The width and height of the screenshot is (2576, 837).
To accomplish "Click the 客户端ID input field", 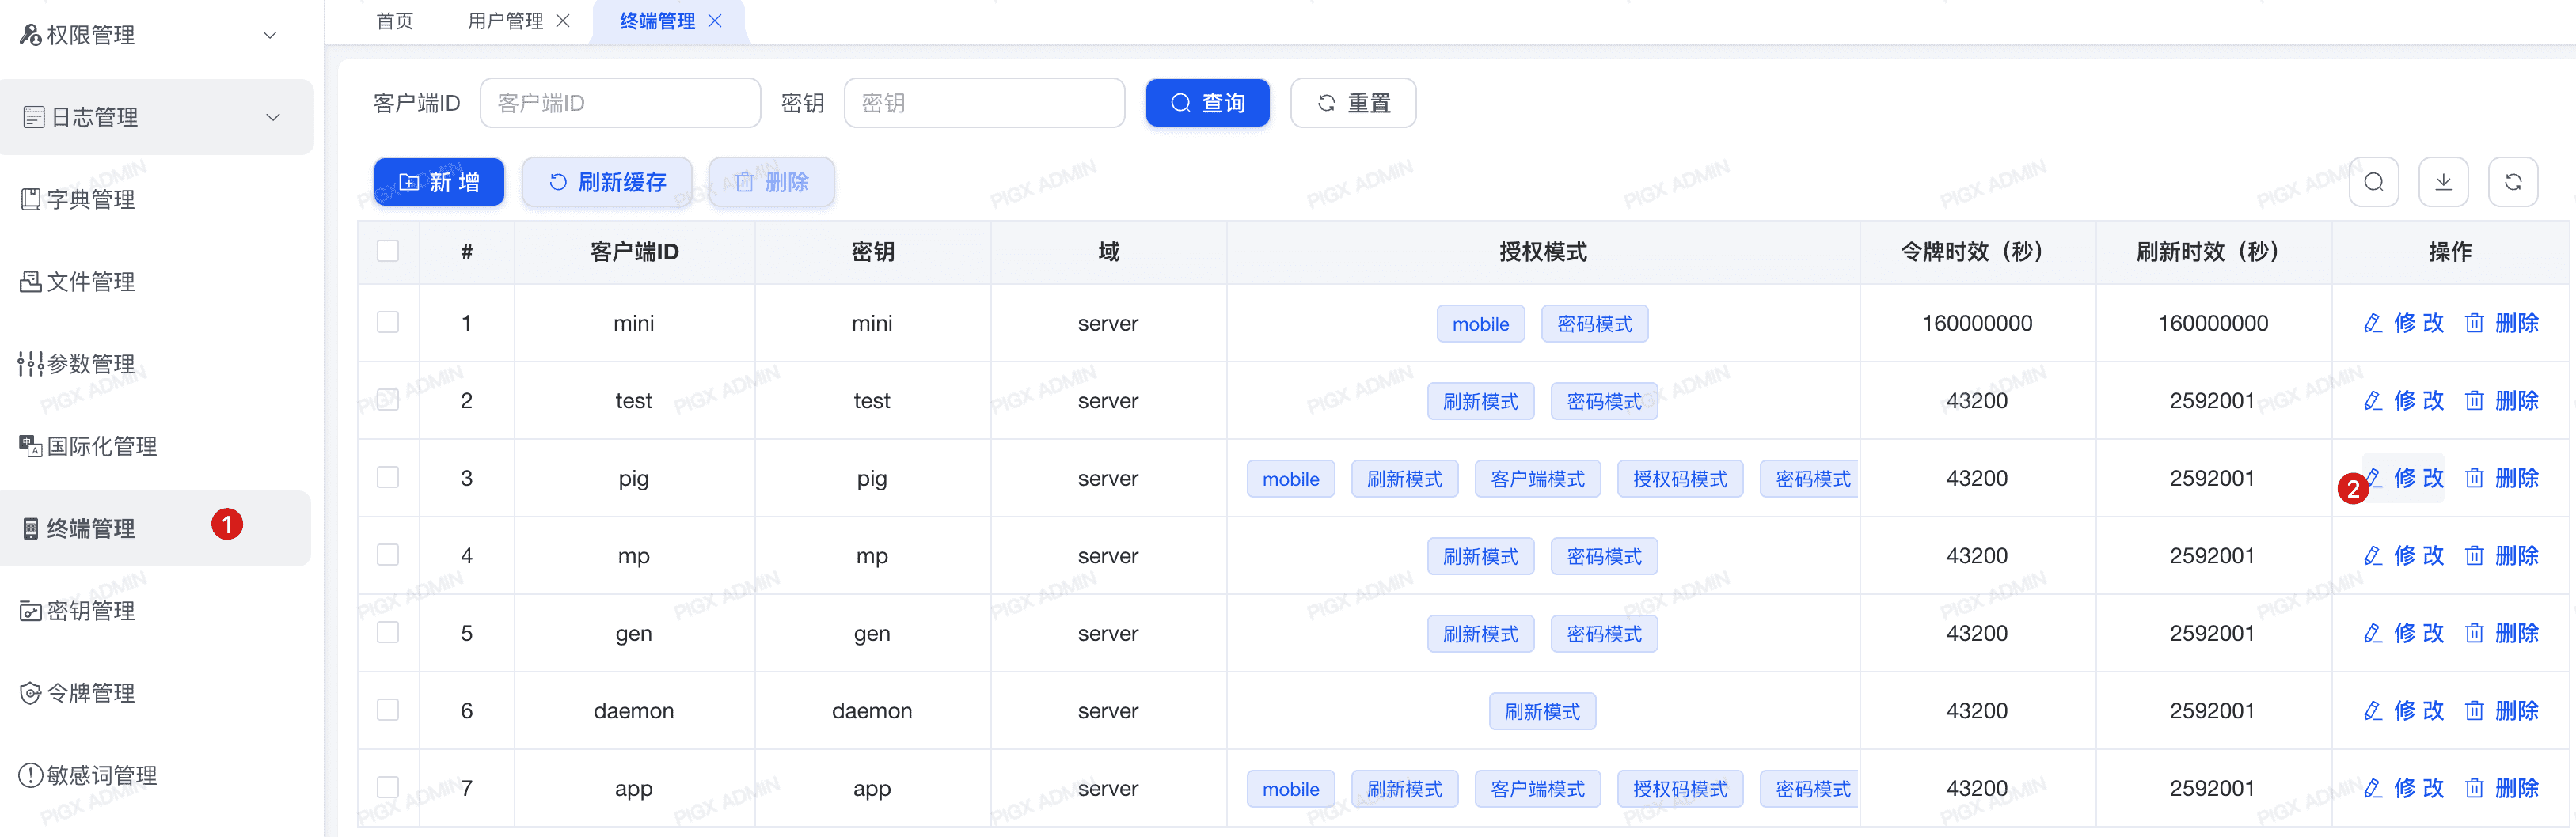I will (620, 102).
